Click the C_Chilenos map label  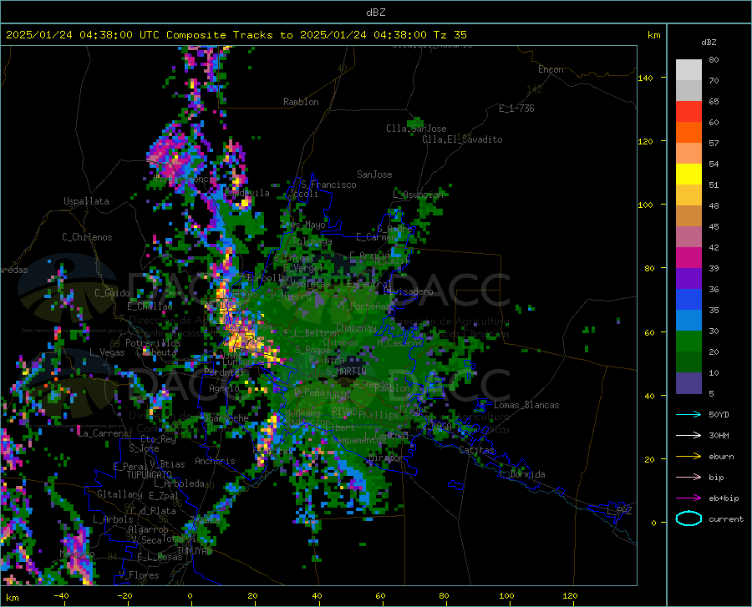(87, 237)
